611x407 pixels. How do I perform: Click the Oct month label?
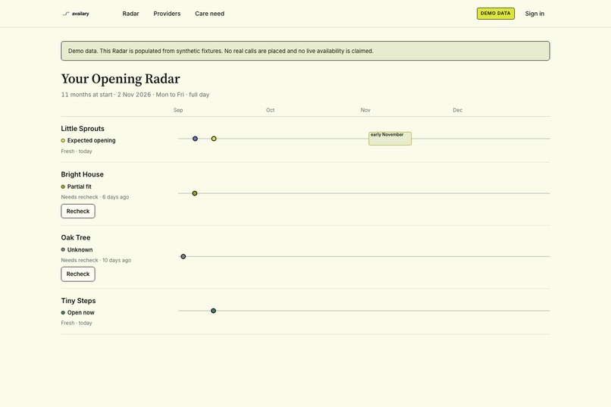coord(271,110)
